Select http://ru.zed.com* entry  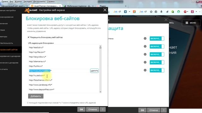pyautogui.click(x=37, y=75)
